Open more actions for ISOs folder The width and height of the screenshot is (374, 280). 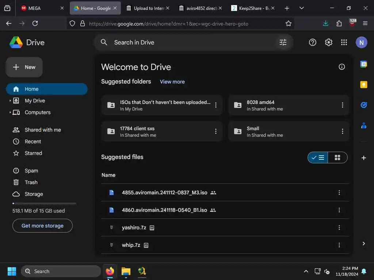[x=215, y=105]
